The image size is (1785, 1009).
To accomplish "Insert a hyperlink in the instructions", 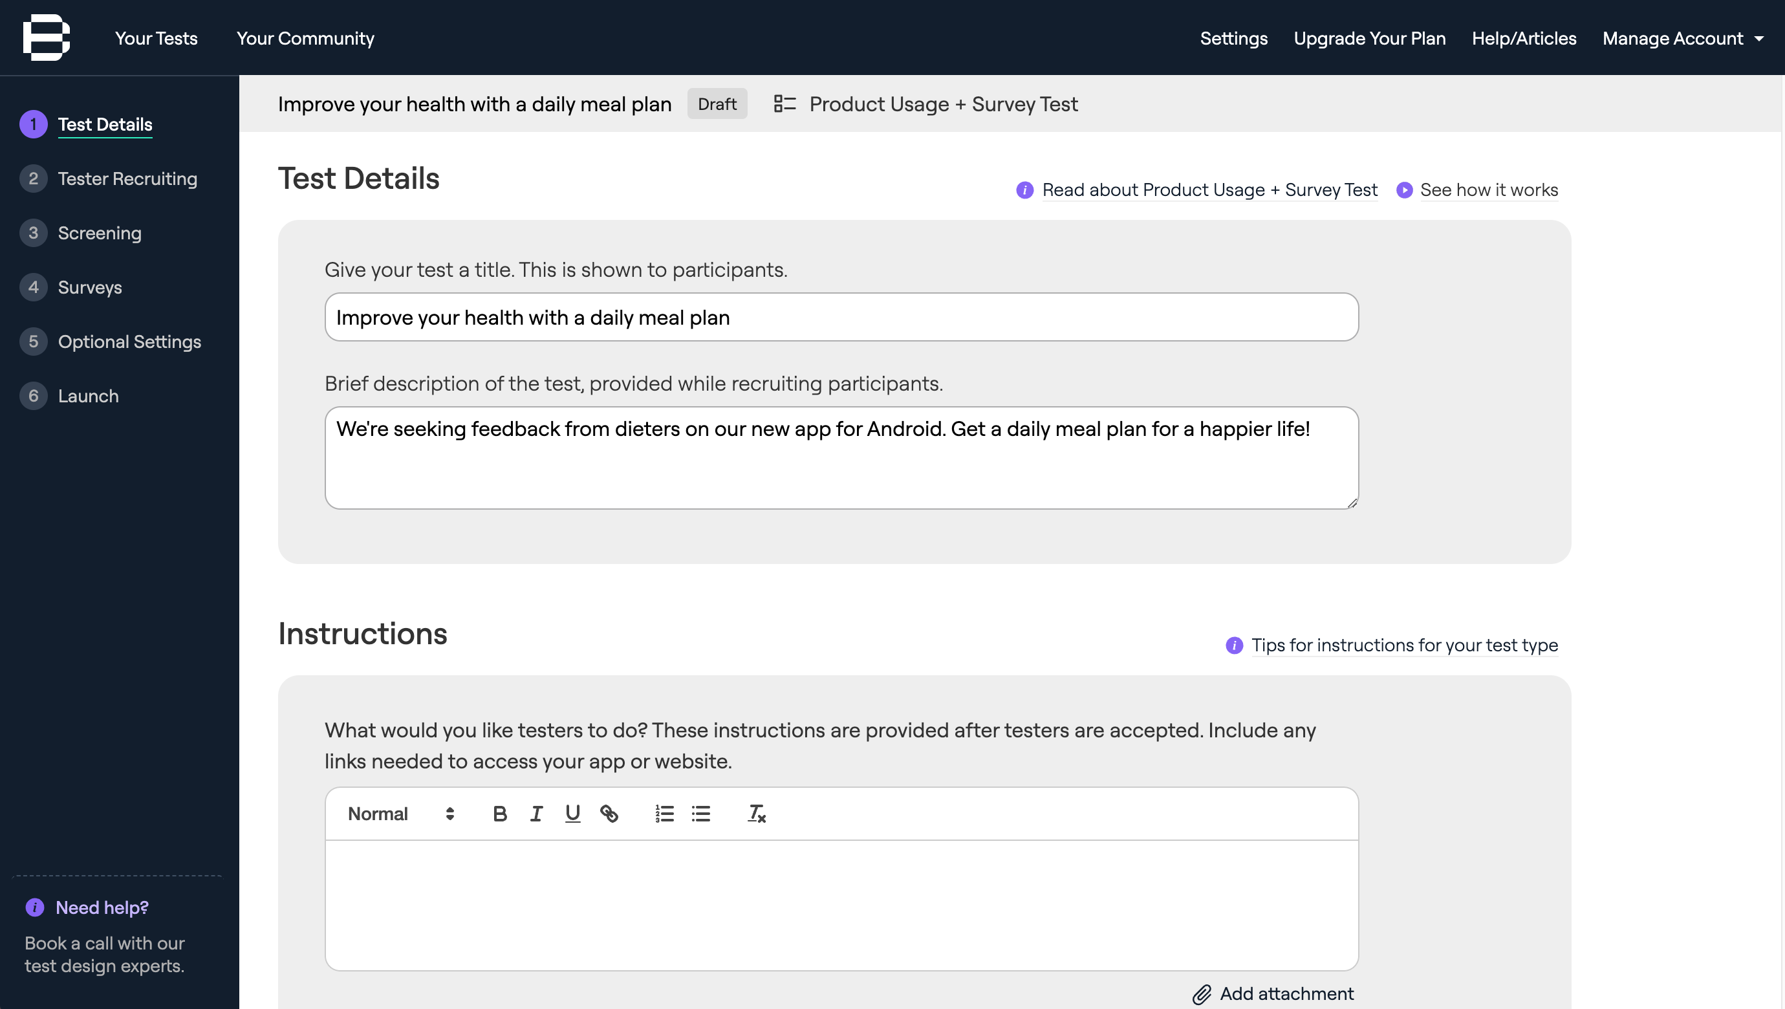I will click(610, 814).
